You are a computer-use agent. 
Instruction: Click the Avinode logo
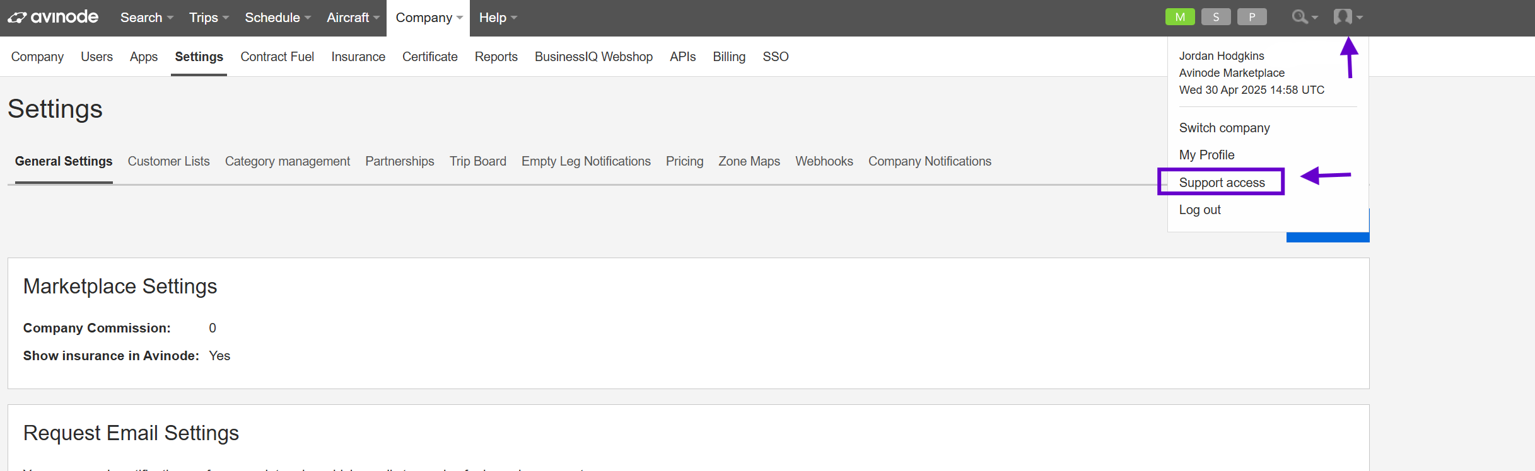[53, 17]
